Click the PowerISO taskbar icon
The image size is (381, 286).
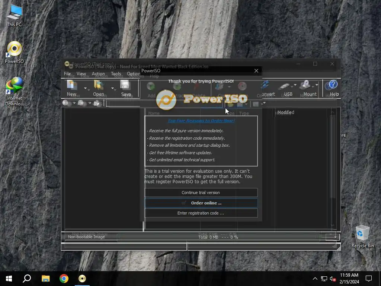click(x=82, y=279)
